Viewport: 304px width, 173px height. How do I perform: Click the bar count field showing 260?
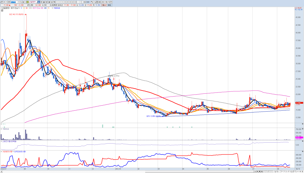pos(84,2)
